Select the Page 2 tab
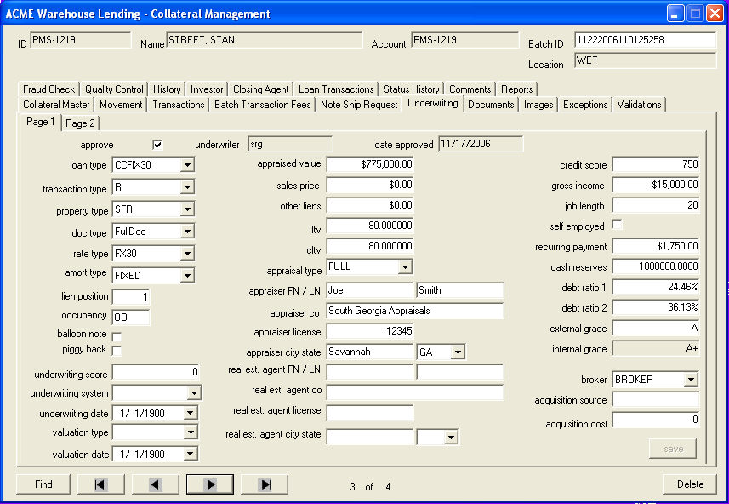Image resolution: width=729 pixels, height=504 pixels. (x=81, y=123)
